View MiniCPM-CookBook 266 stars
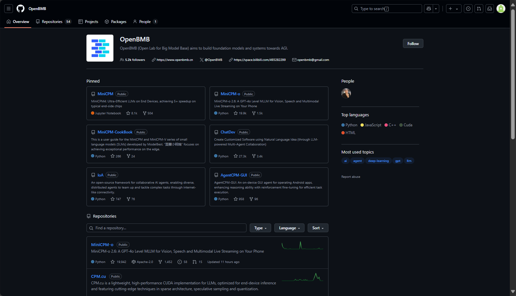 pyautogui.click(x=116, y=156)
